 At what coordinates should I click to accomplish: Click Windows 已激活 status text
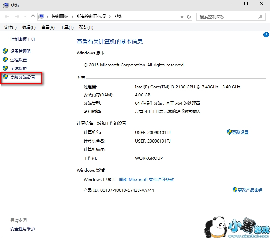99,180
